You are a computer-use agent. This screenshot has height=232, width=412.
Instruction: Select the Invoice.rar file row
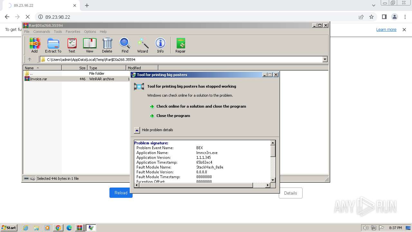coord(76,79)
